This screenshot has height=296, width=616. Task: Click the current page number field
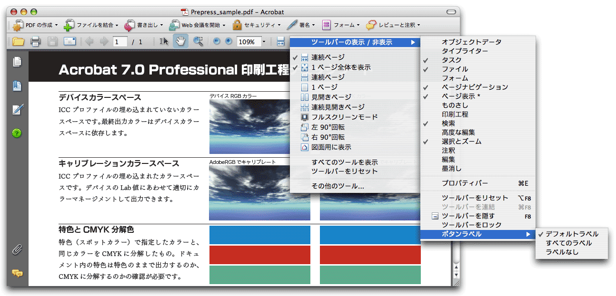pos(120,42)
